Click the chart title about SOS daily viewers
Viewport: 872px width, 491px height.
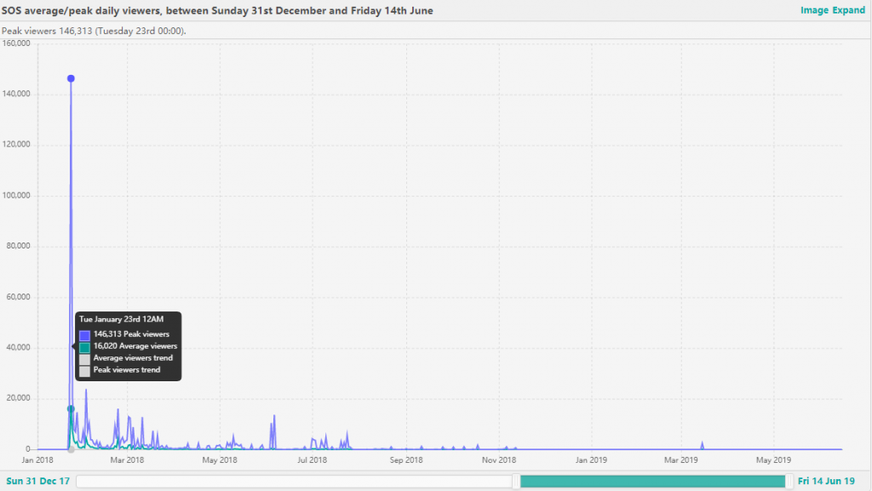[217, 10]
